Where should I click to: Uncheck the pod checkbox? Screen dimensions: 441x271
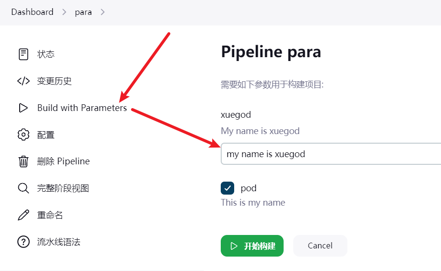[227, 188]
